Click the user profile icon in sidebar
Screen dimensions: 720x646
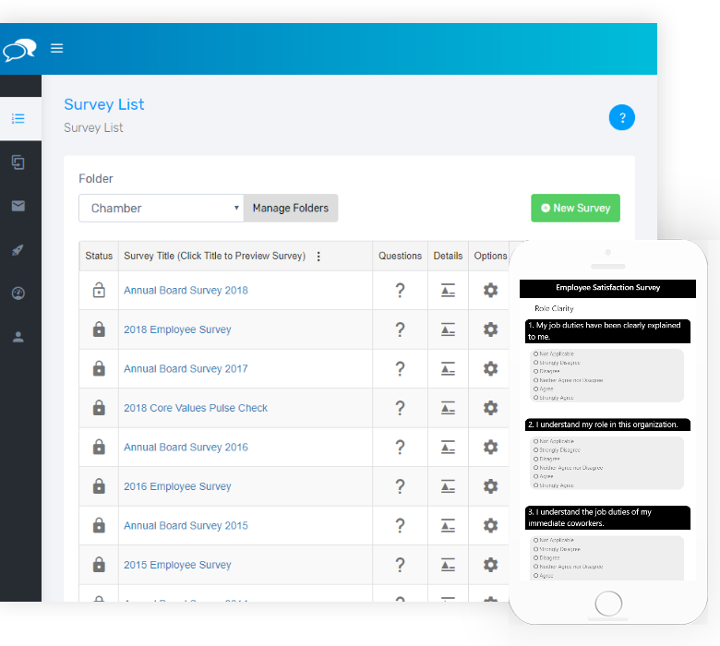(18, 337)
